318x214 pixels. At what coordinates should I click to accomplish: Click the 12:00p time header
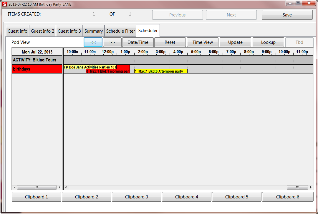click(108, 52)
